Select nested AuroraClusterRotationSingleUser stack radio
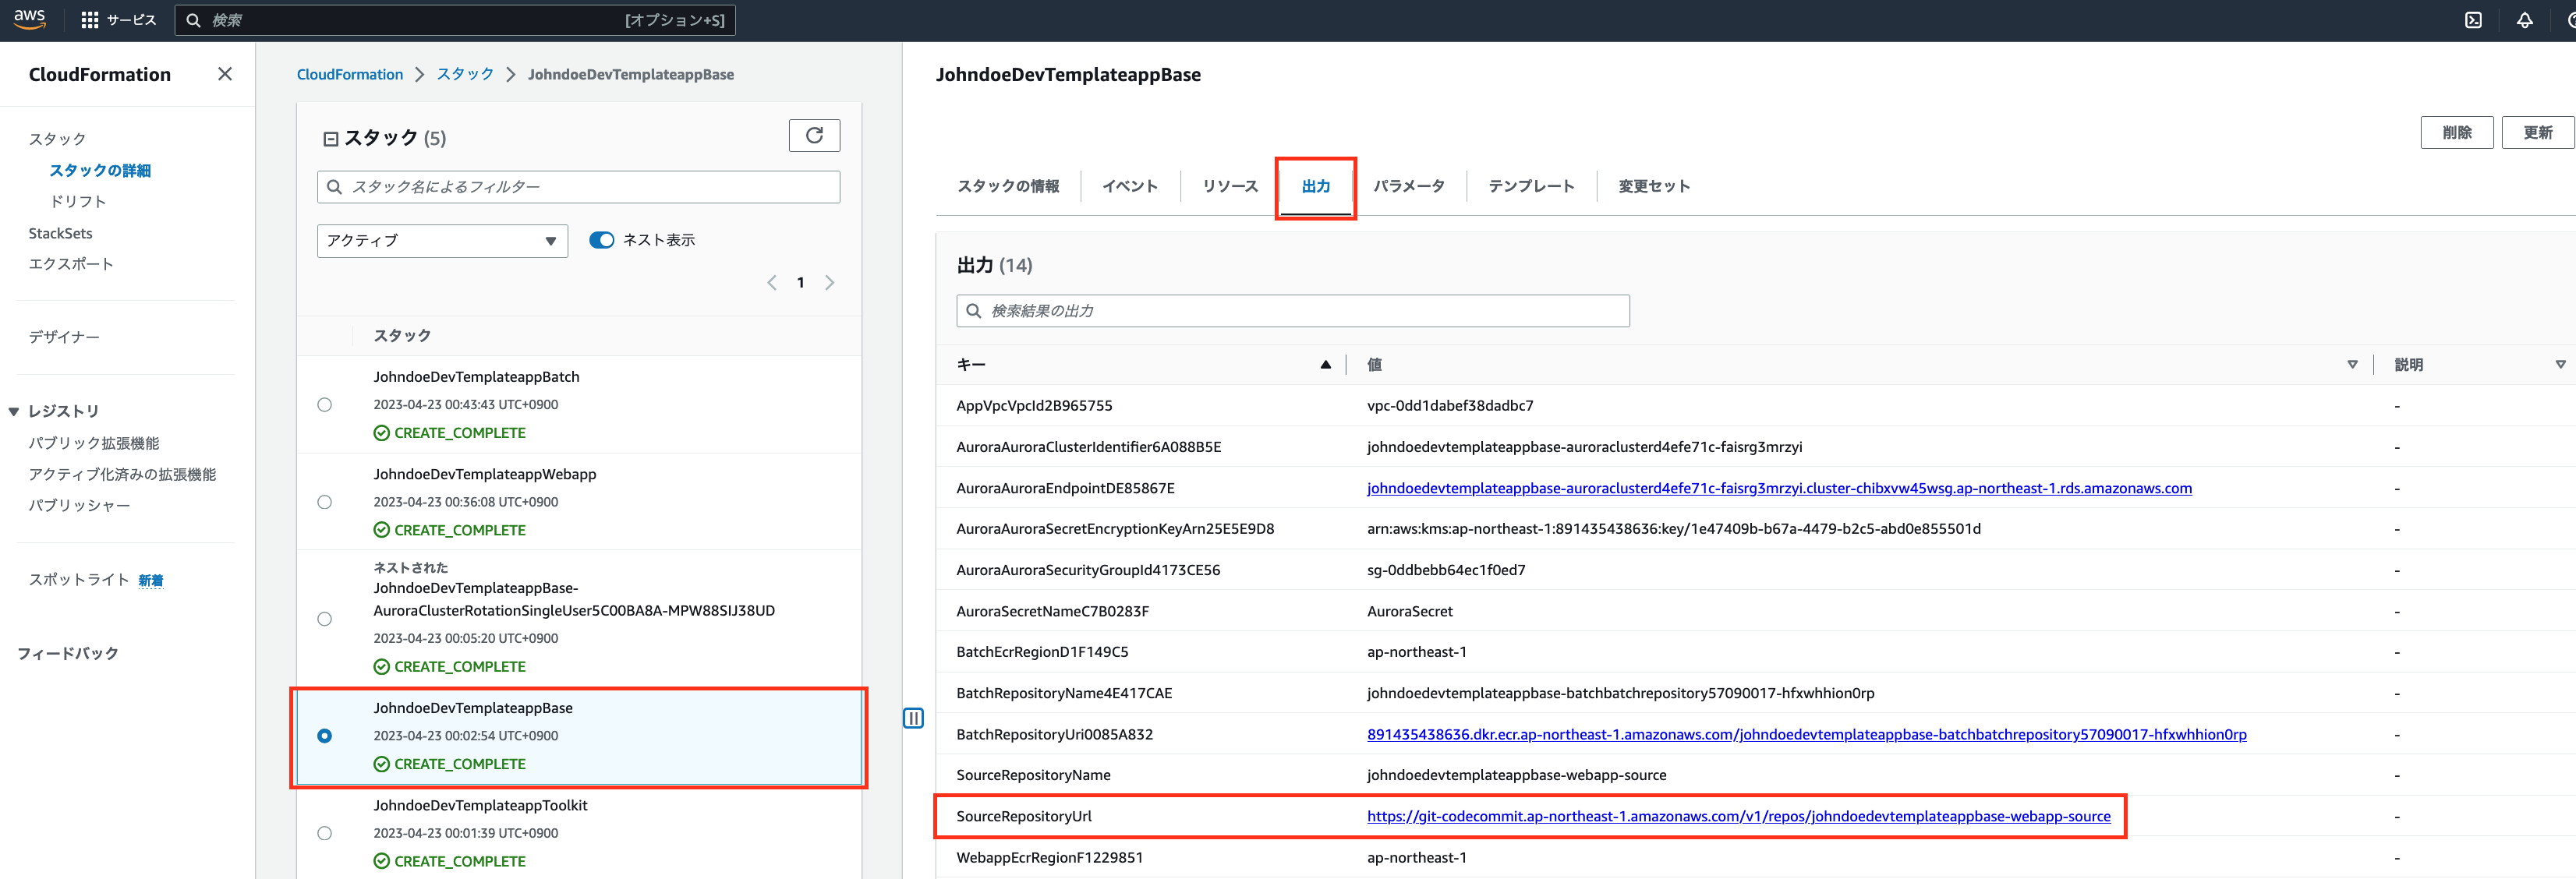This screenshot has height=879, width=2576. click(x=324, y=619)
